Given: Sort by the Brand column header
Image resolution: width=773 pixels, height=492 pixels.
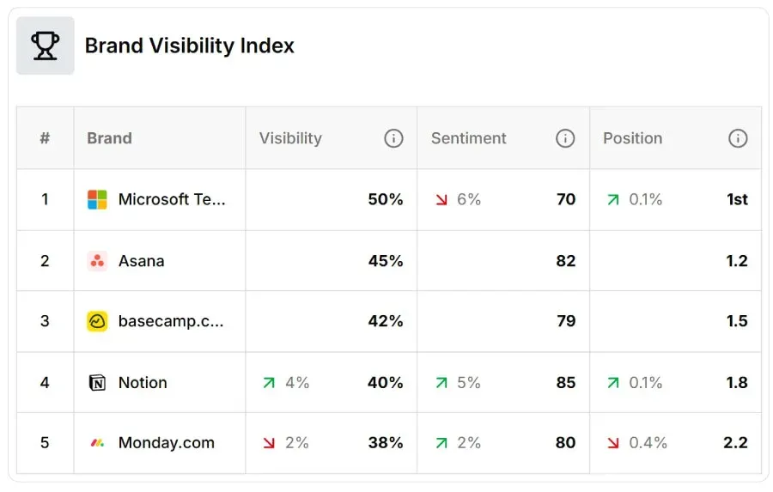Looking at the screenshot, I should click(109, 138).
